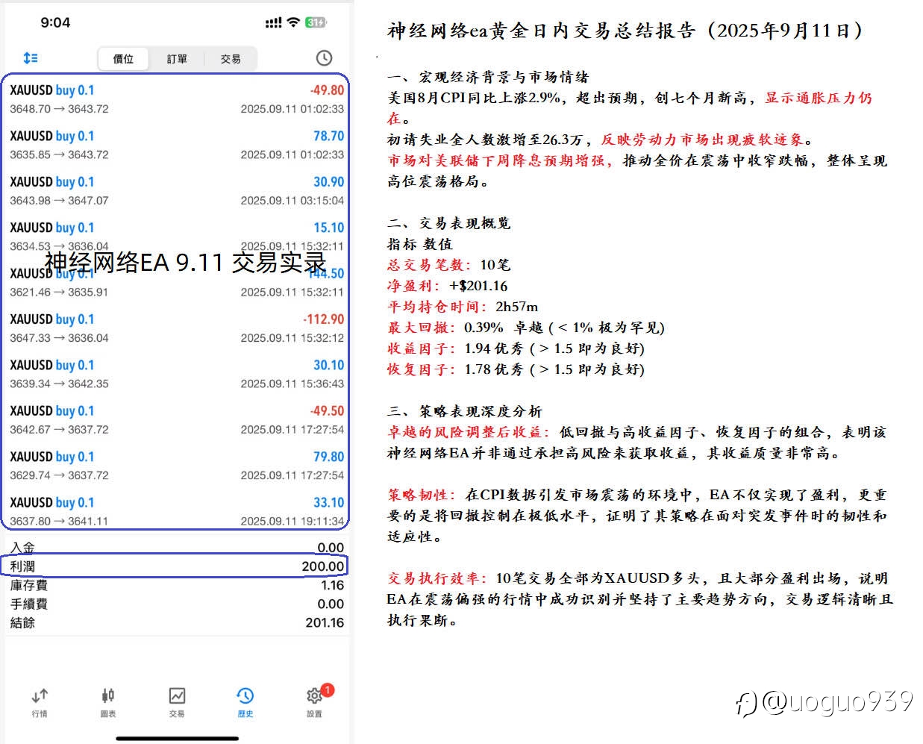Tap the Wi-Fi icon in status bar

(x=293, y=22)
